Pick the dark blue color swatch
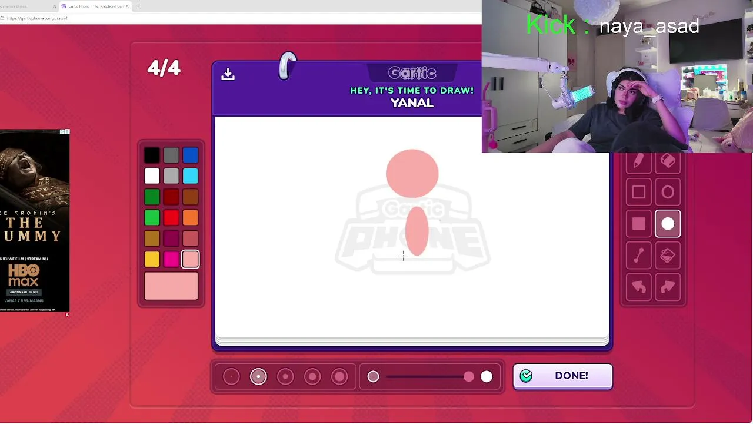Image resolution: width=753 pixels, height=424 pixels. [x=190, y=155]
